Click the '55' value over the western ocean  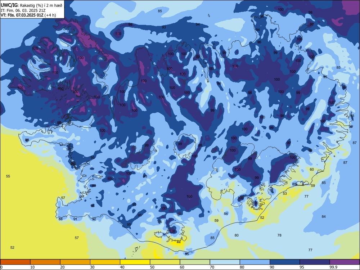pyautogui.click(x=8, y=176)
